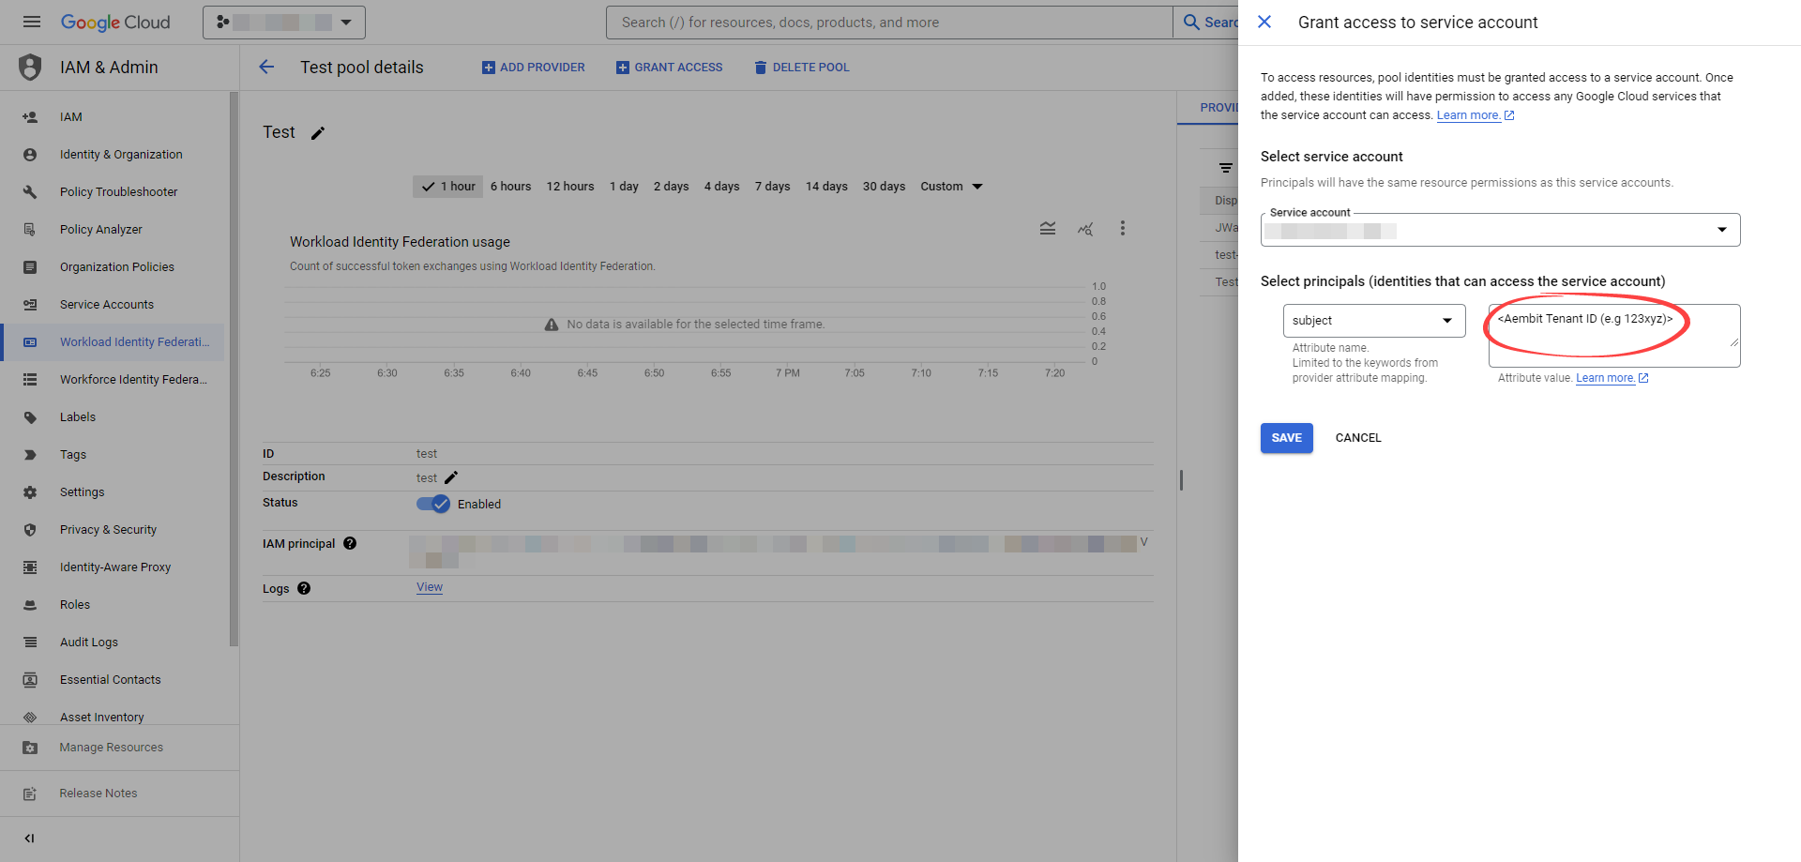1801x862 pixels.
Task: Select the 6 hours time range
Action: (510, 187)
